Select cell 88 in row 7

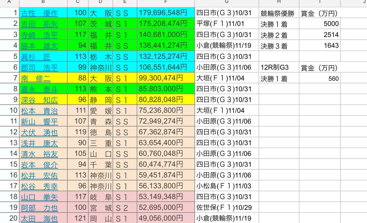(78, 78)
